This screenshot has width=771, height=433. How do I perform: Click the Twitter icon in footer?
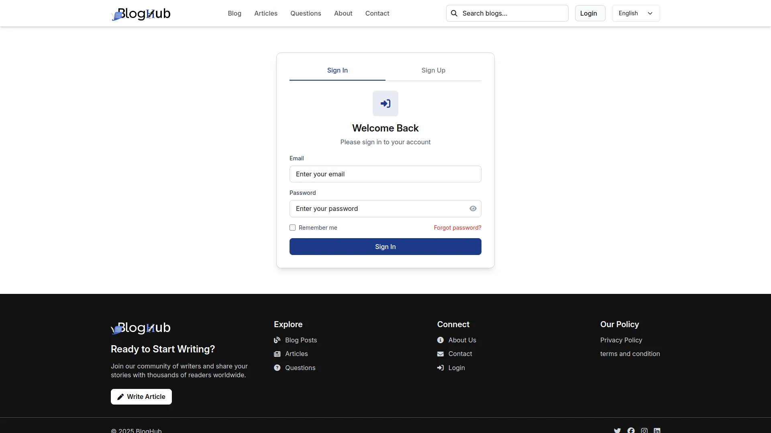click(x=617, y=430)
